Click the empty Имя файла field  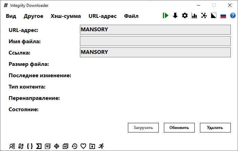(x=155, y=41)
